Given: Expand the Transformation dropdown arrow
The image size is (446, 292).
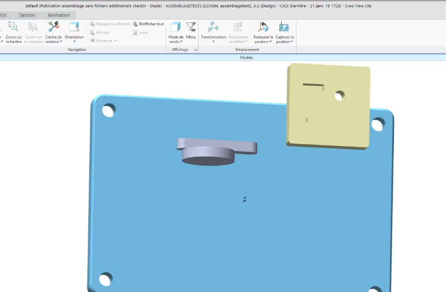Looking at the screenshot, I should pyautogui.click(x=213, y=42).
